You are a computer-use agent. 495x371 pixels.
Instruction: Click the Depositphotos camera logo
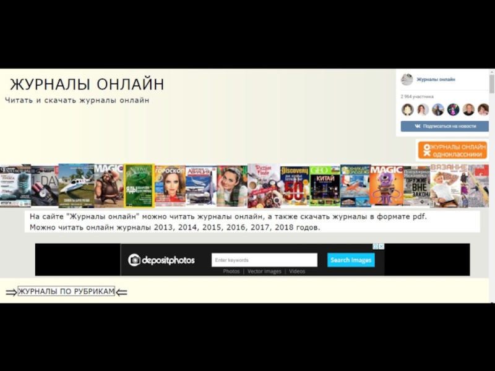tap(134, 260)
